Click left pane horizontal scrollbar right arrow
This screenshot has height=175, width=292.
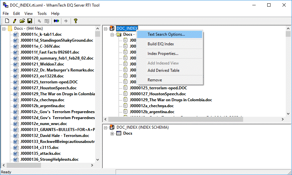point(92,165)
